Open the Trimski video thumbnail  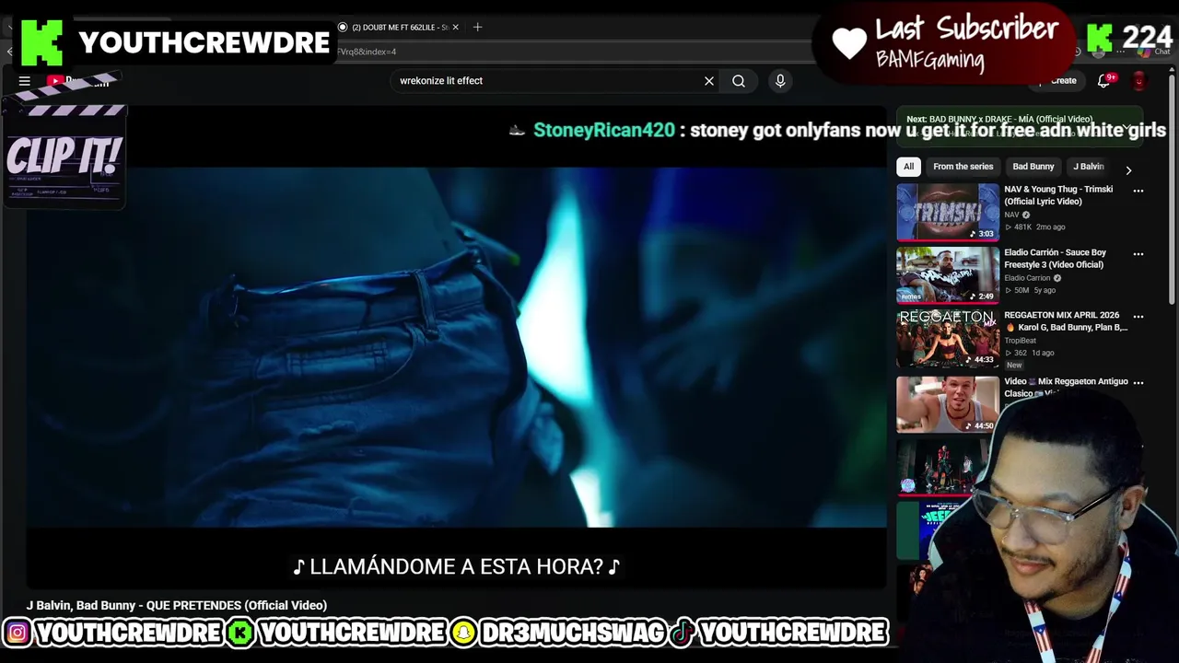tap(948, 212)
